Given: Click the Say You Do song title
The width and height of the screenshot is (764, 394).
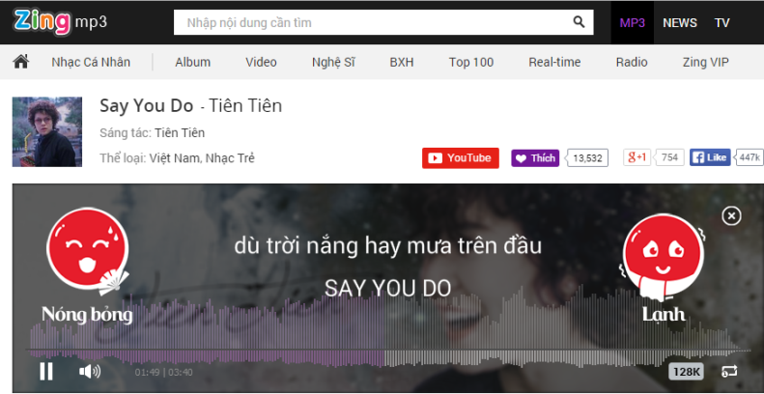Looking at the screenshot, I should (147, 105).
